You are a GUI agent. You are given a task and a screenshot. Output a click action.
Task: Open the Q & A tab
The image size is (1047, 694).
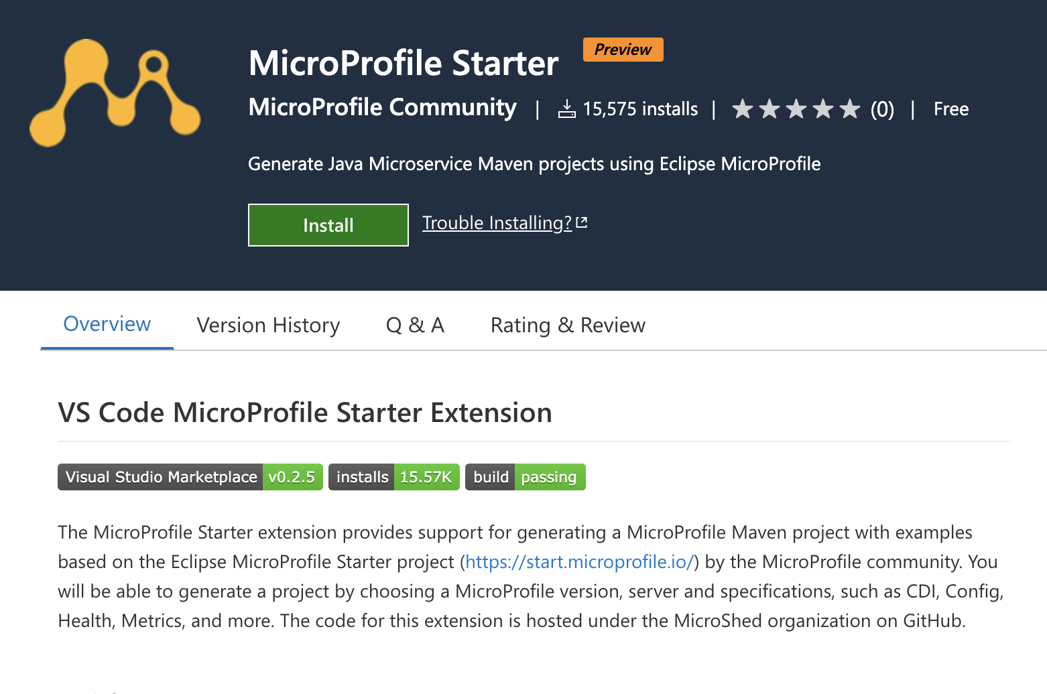click(415, 326)
